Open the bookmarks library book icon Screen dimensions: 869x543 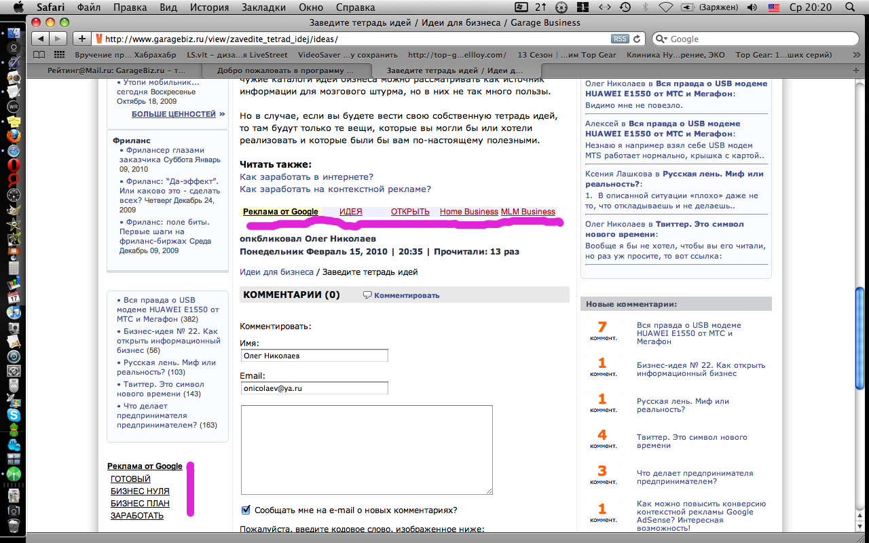click(x=40, y=55)
